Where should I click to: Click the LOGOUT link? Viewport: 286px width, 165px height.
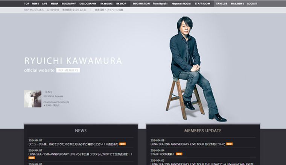[252, 4]
